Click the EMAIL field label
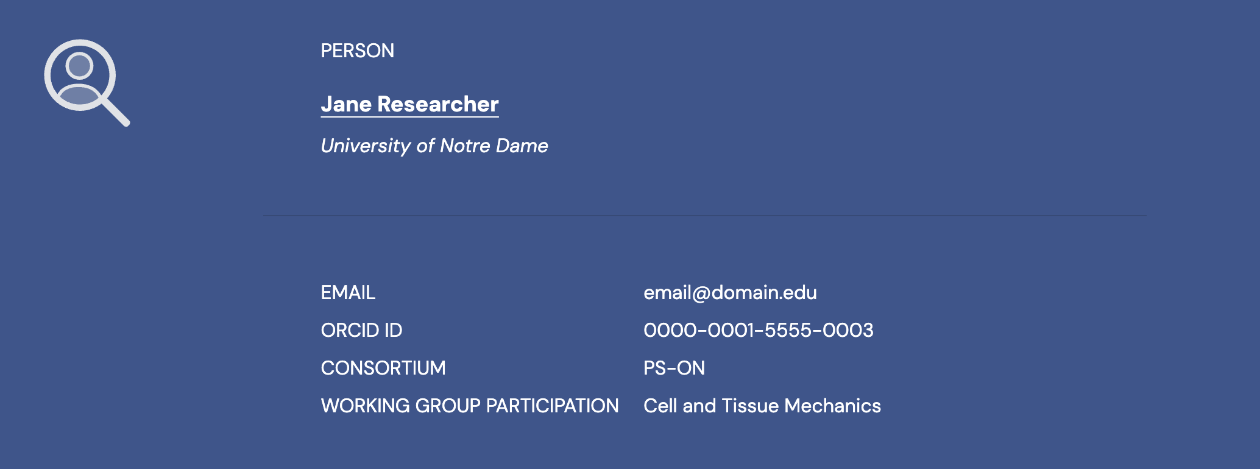The width and height of the screenshot is (1260, 469). [x=348, y=293]
